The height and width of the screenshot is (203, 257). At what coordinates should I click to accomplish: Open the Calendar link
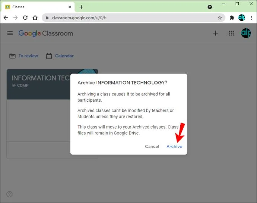pyautogui.click(x=64, y=56)
